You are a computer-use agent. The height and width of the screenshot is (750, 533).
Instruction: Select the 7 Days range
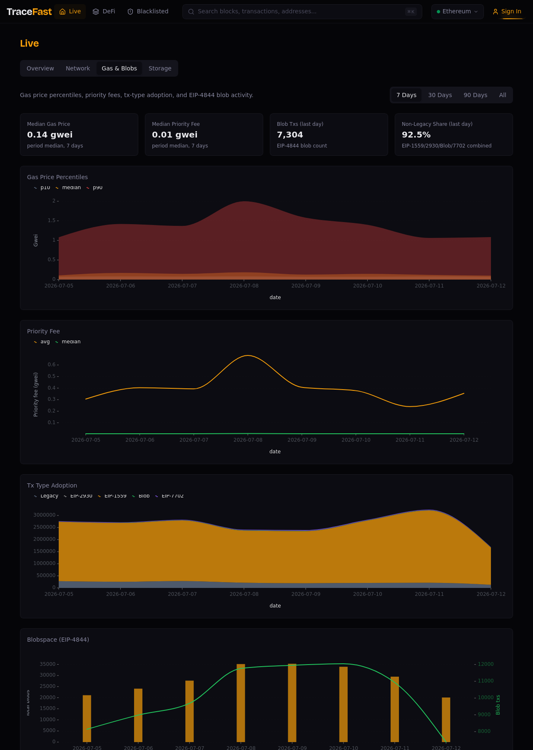pos(406,95)
